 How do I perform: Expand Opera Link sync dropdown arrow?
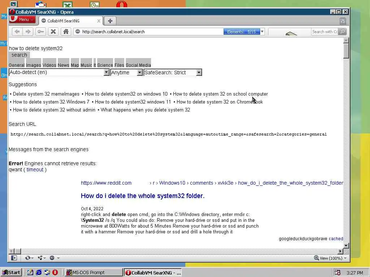click(32, 258)
